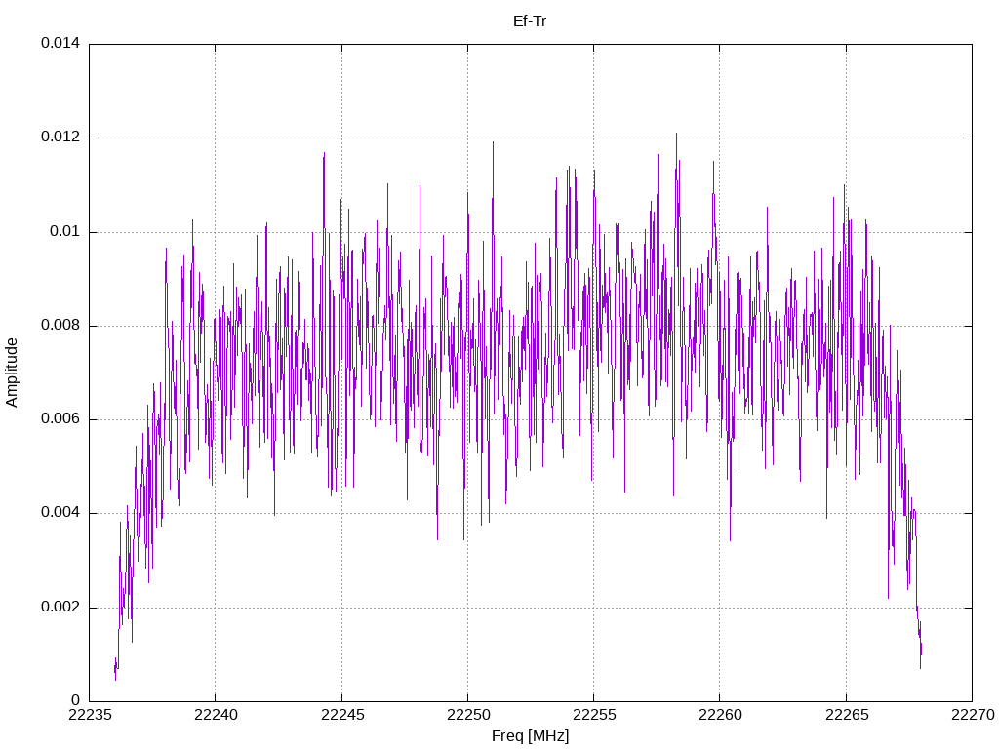Click the 0.014 y-axis tick label

(60, 43)
